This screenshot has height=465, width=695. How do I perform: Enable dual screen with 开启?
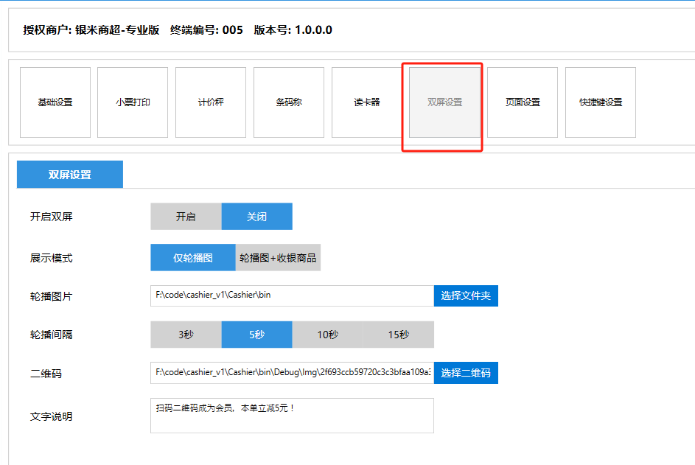coord(186,217)
